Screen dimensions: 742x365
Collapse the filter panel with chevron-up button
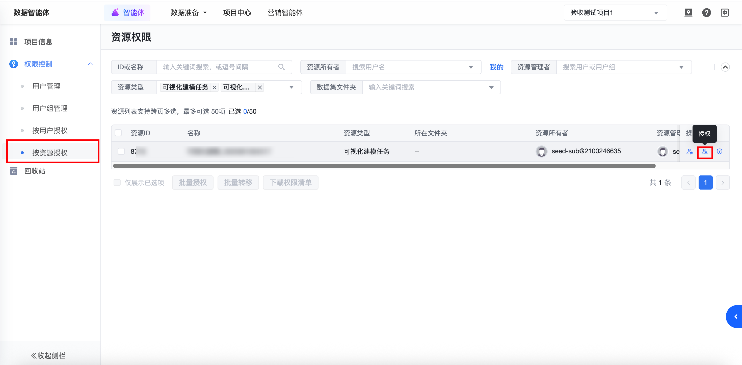coord(725,67)
